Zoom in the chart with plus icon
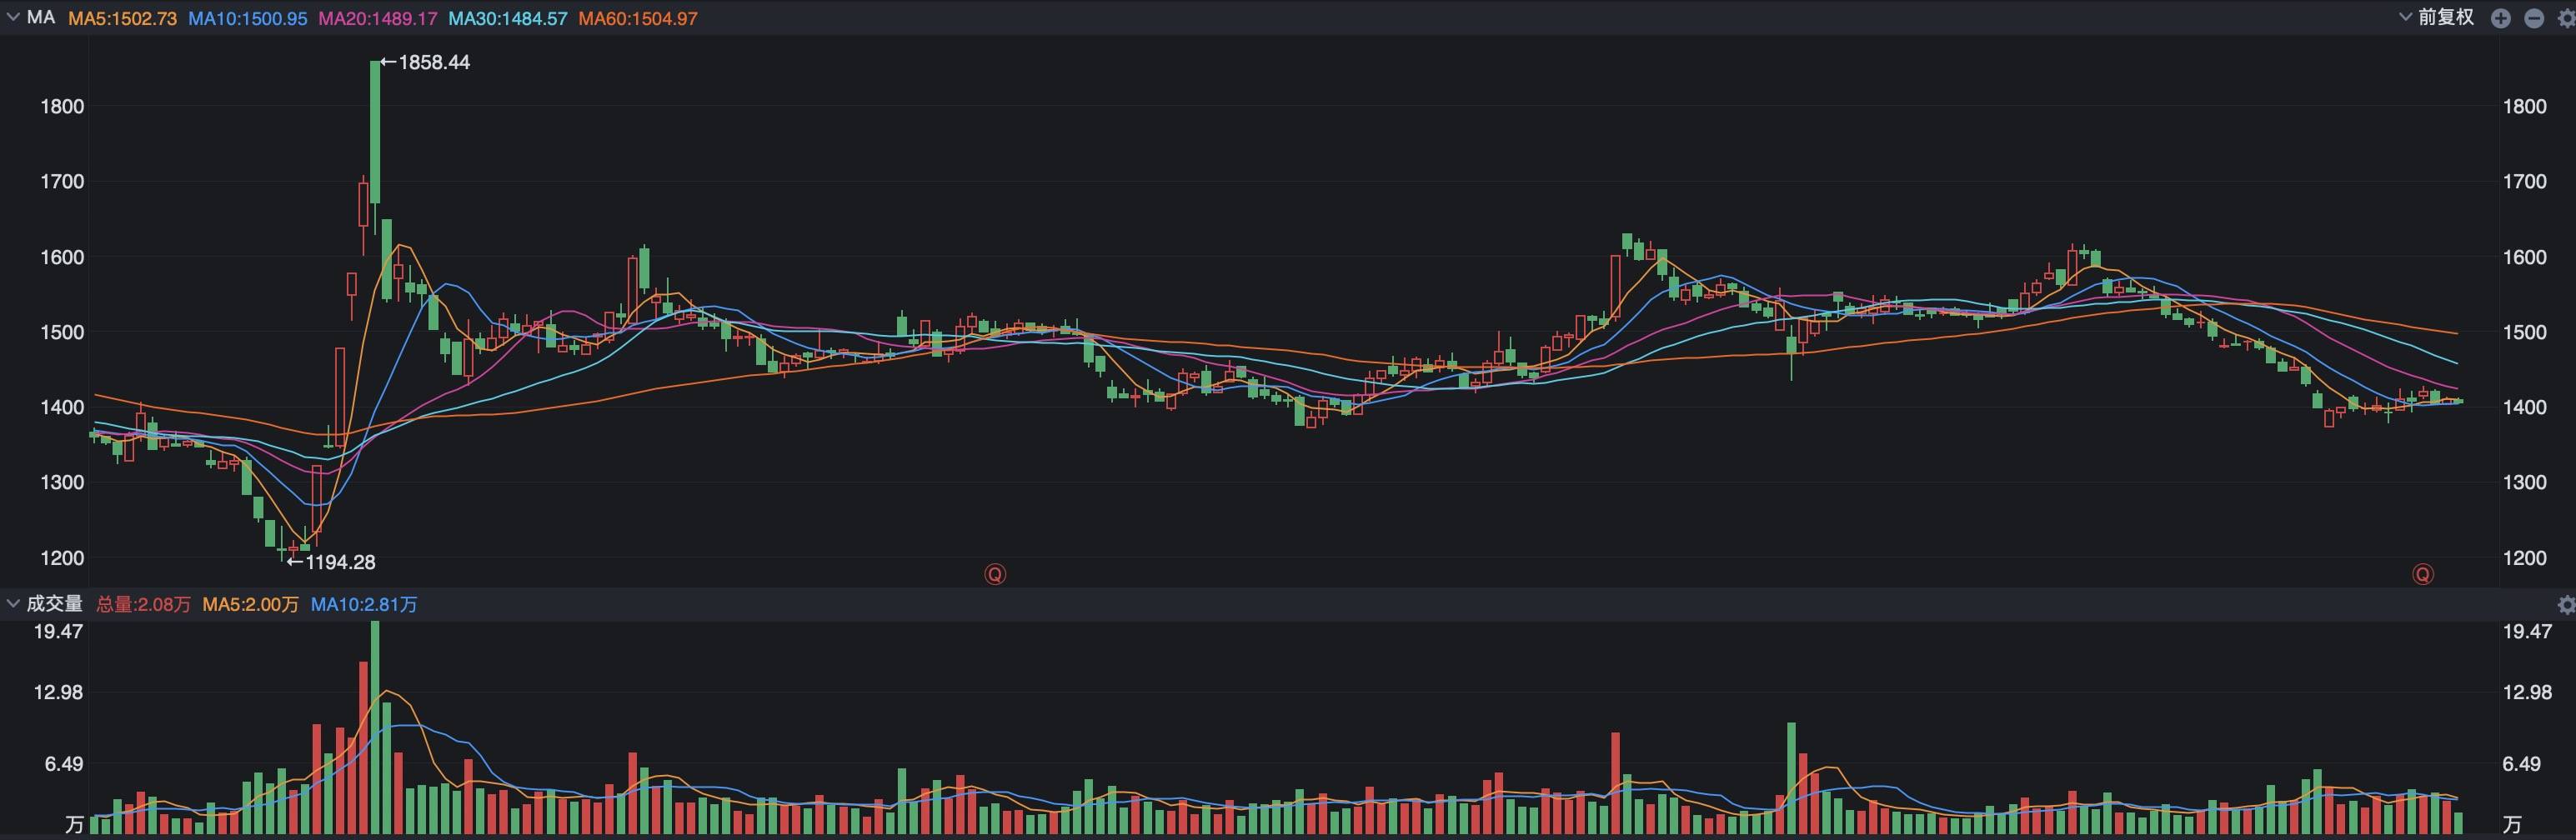 [x=2500, y=18]
